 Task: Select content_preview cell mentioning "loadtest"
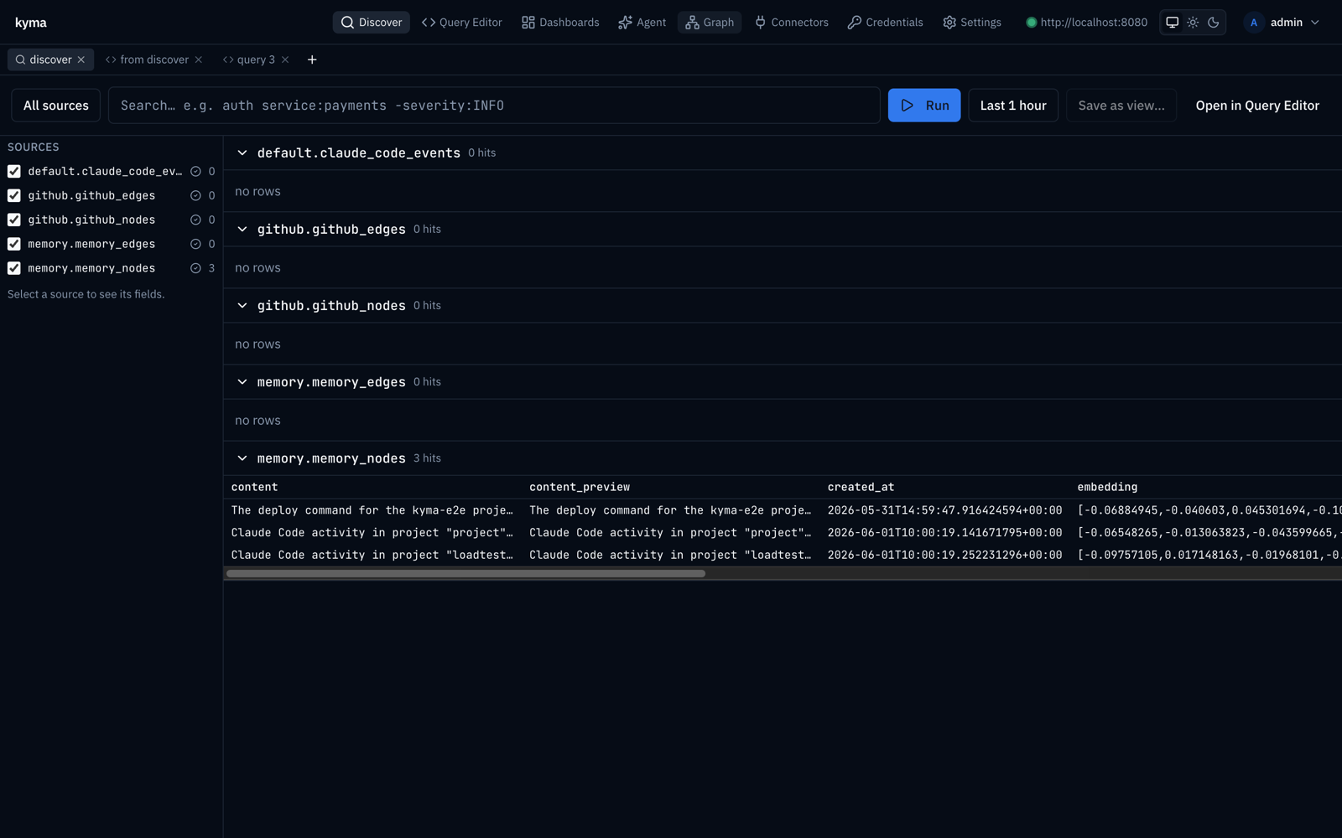pyautogui.click(x=670, y=555)
